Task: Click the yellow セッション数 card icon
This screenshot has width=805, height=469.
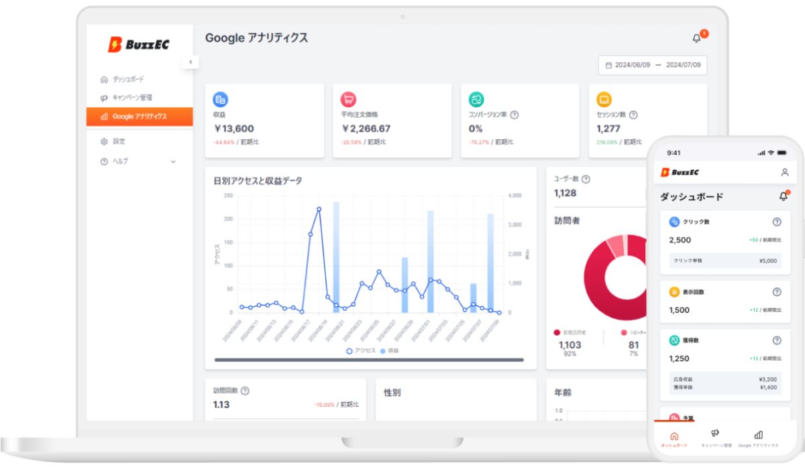Action: click(604, 100)
